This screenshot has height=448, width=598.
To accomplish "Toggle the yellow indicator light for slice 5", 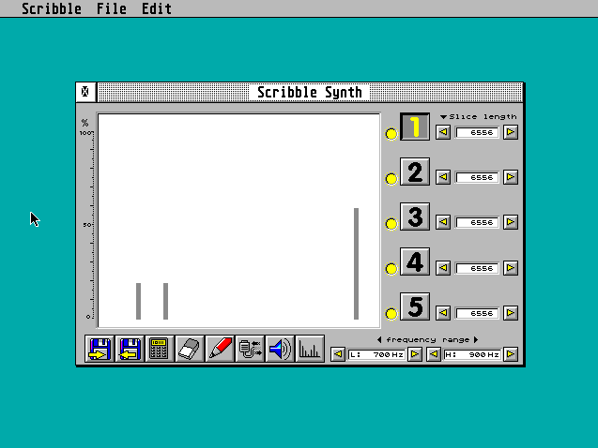I will [x=391, y=314].
